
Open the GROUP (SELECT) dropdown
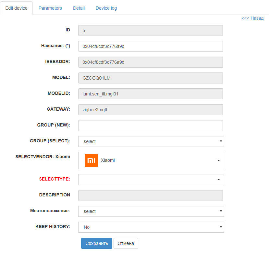[151, 141]
